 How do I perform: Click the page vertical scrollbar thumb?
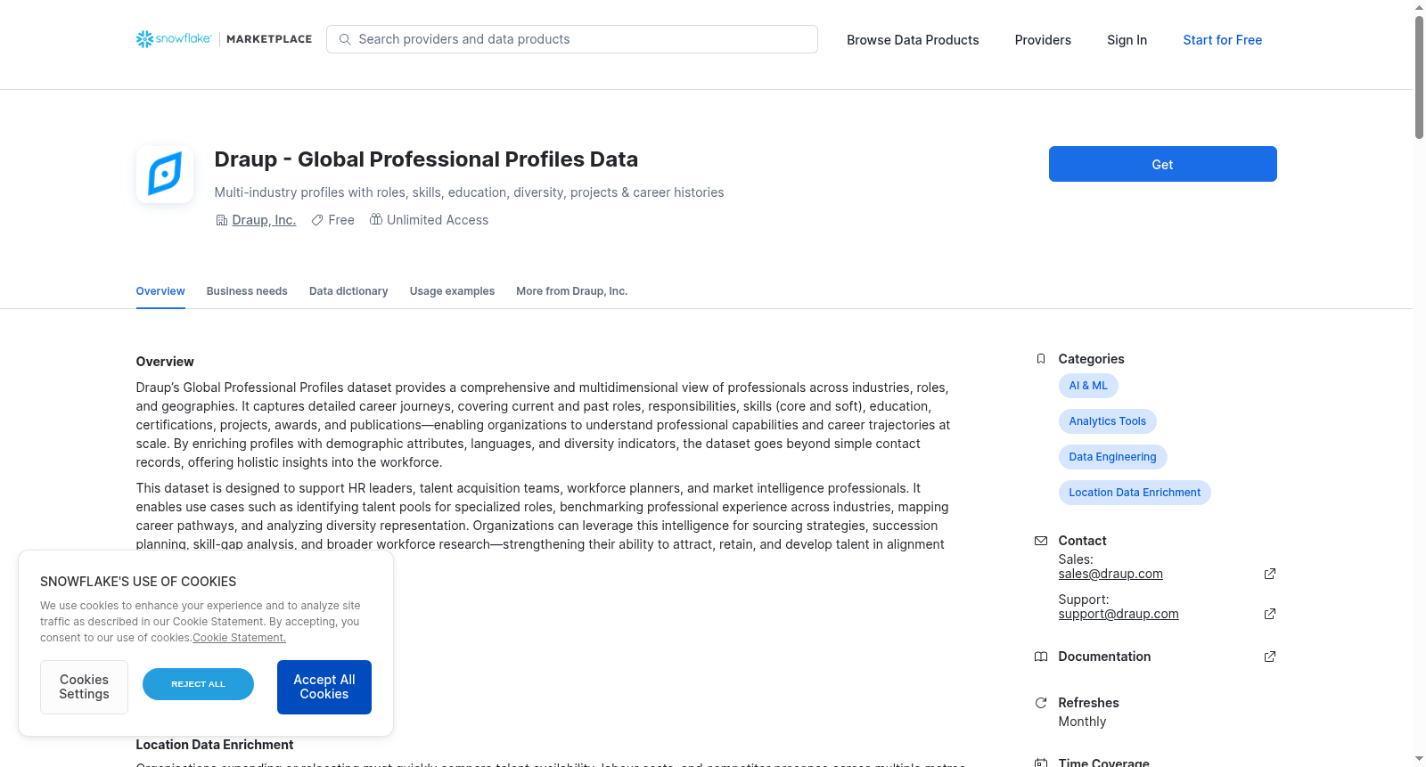pos(1420,78)
